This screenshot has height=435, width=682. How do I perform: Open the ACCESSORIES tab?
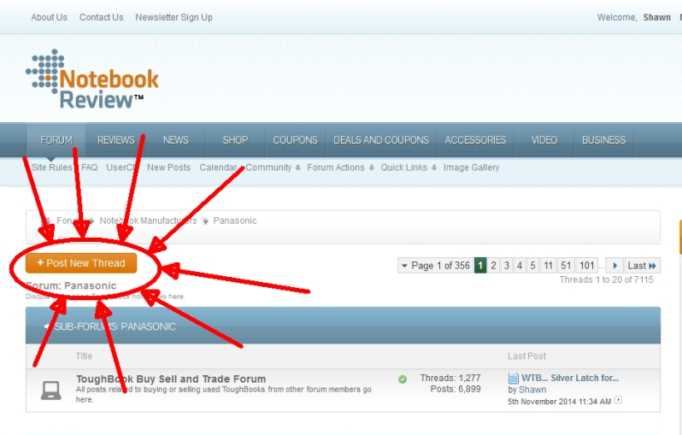[475, 140]
